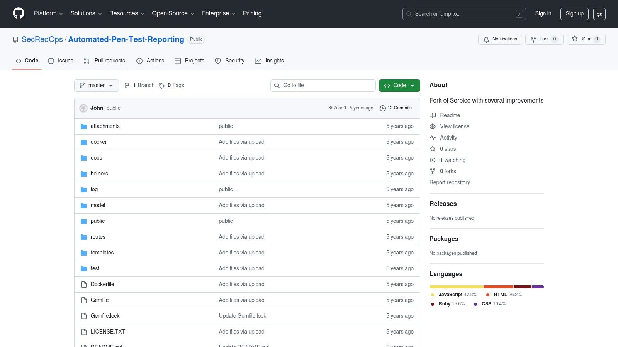Star this repository

tap(586, 39)
